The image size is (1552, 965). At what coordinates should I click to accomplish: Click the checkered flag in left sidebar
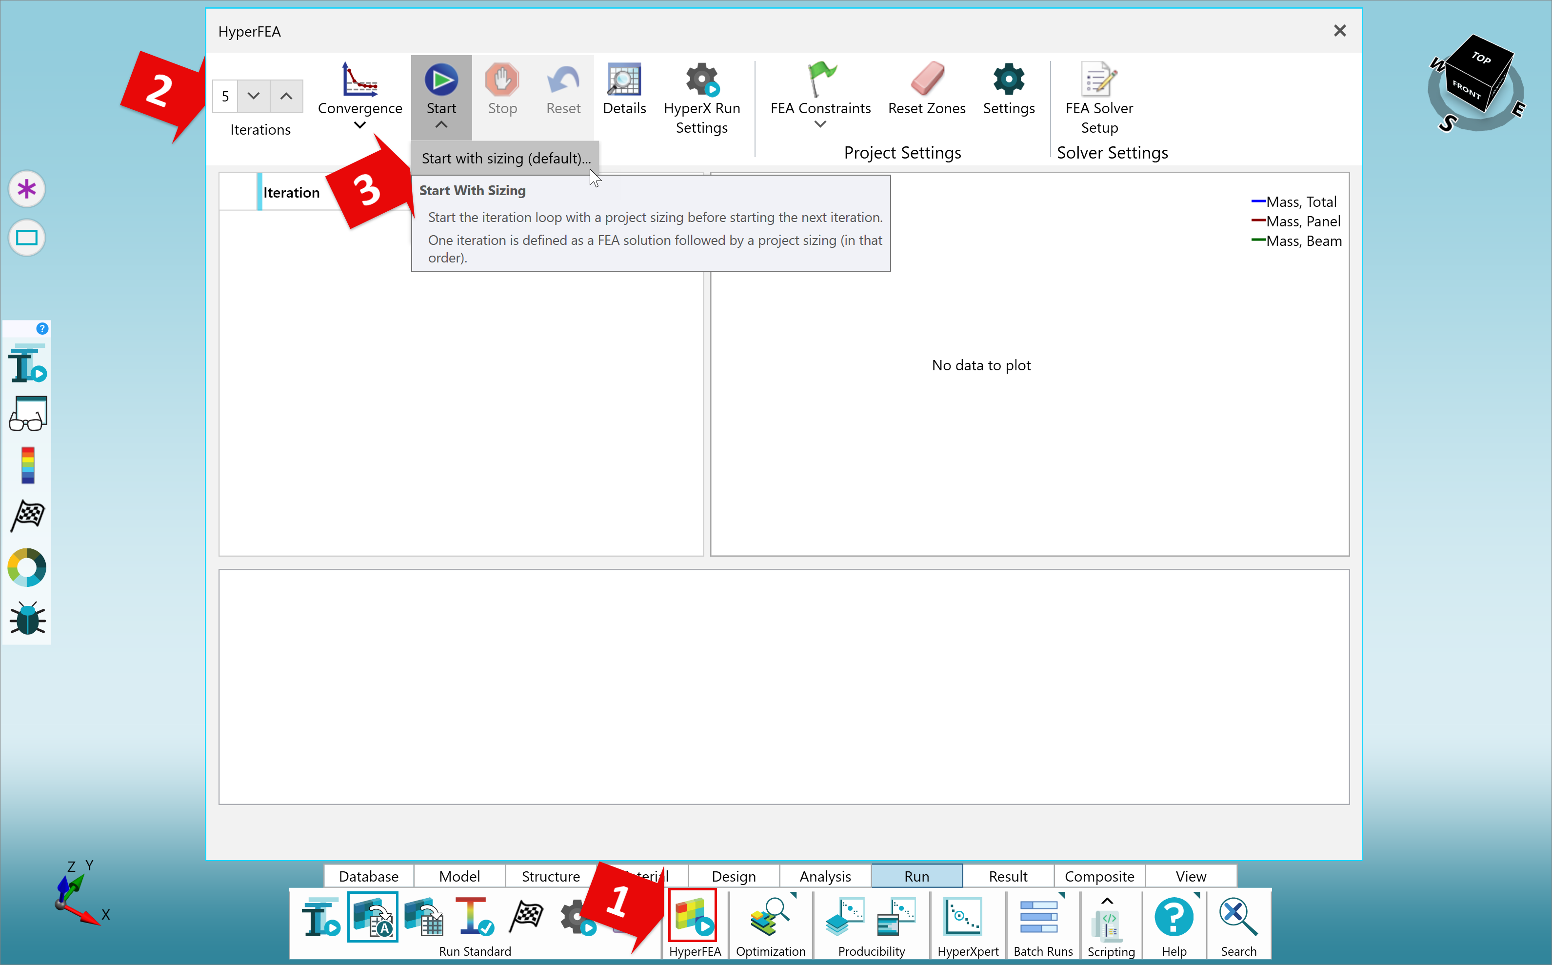click(28, 516)
